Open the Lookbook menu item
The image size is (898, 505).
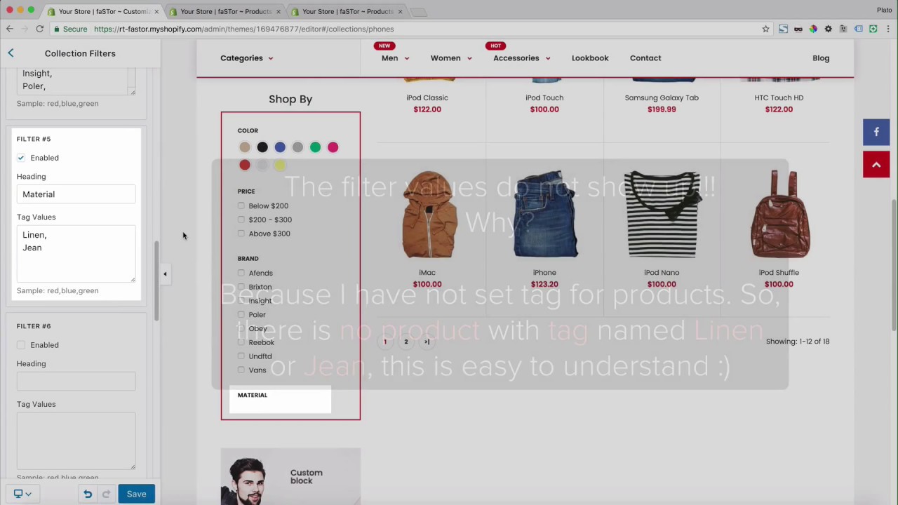click(590, 58)
